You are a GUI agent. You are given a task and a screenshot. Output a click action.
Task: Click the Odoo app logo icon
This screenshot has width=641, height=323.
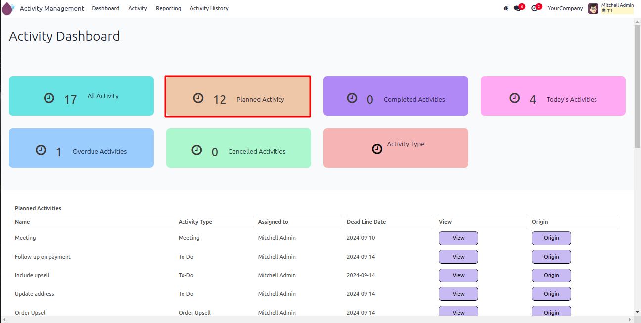pos(8,8)
